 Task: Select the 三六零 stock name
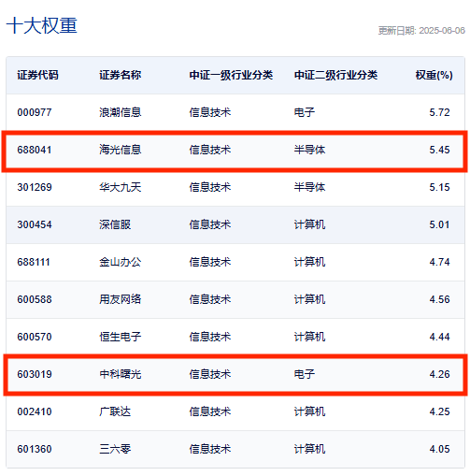coord(115,449)
